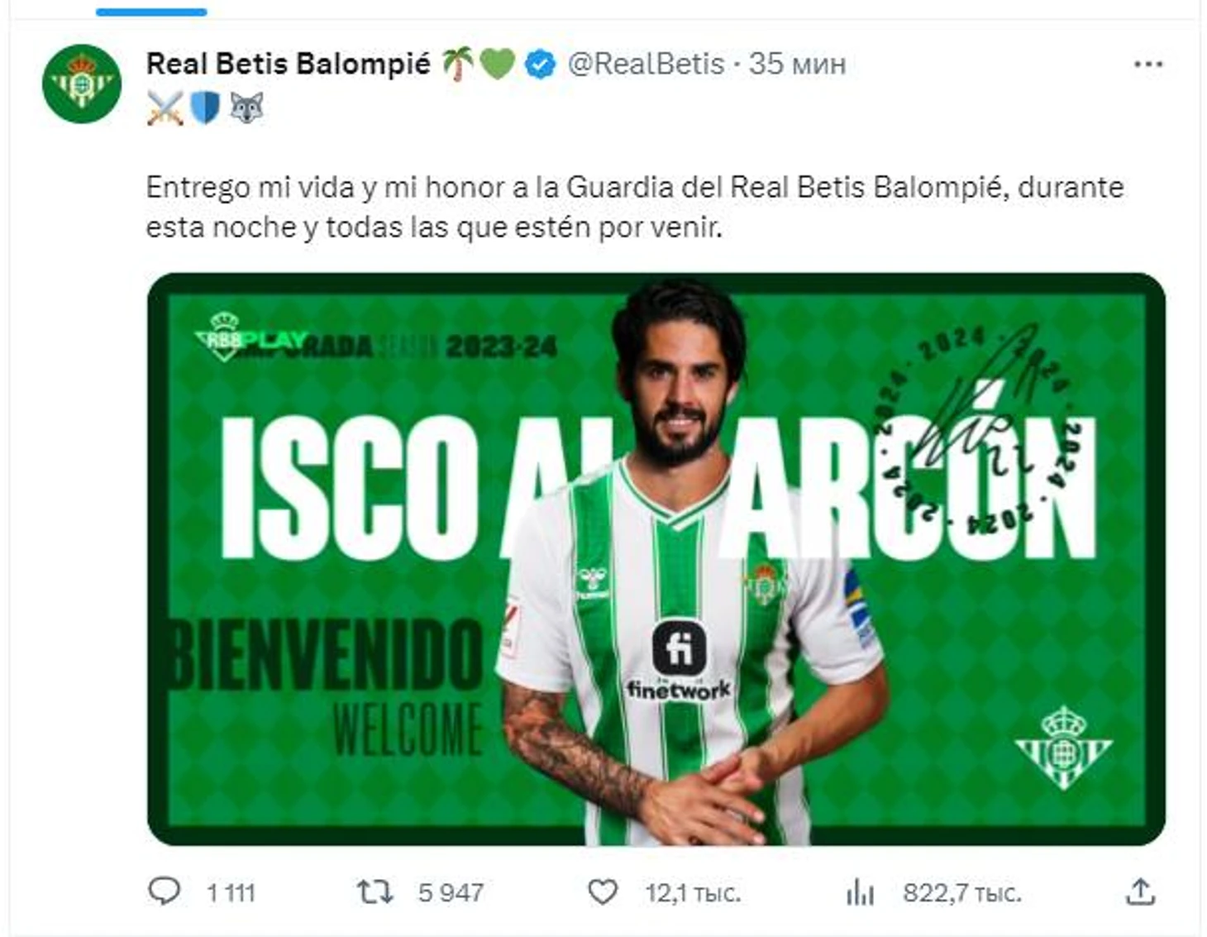Screen dimensions: 1207x937
Task: Click the 1 111 replies count
Action: tap(231, 893)
